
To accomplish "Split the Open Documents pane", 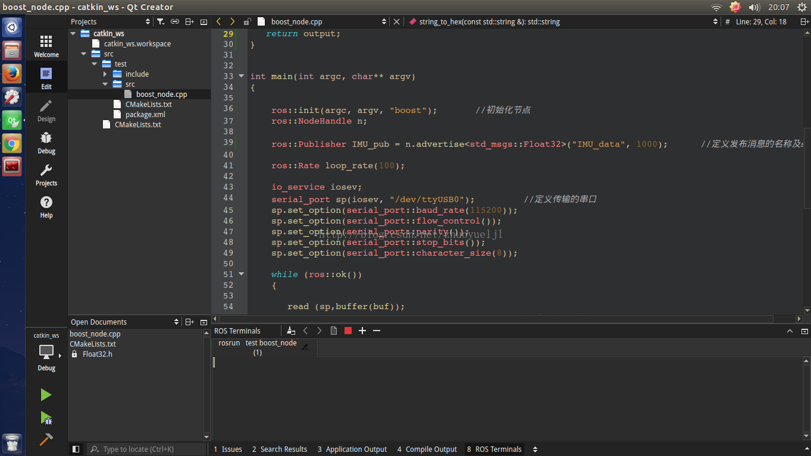I will (x=189, y=322).
